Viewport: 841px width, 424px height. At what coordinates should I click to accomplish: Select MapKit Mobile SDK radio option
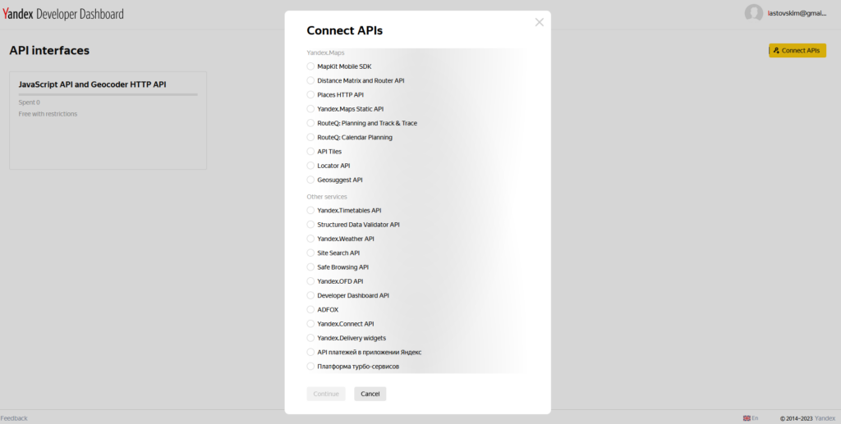click(x=310, y=66)
